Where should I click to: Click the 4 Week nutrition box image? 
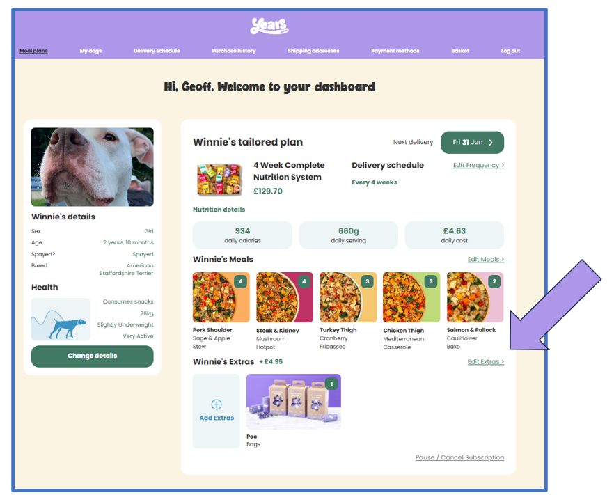click(x=219, y=180)
